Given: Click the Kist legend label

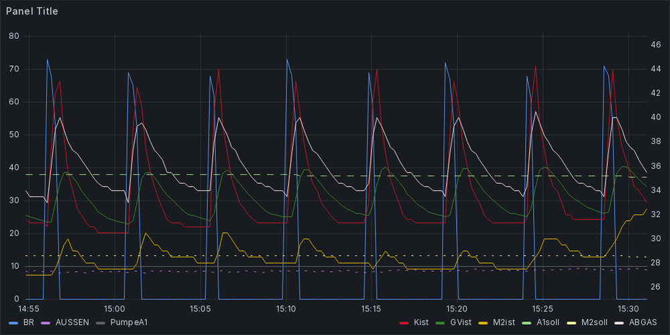Looking at the screenshot, I should pyautogui.click(x=421, y=322).
